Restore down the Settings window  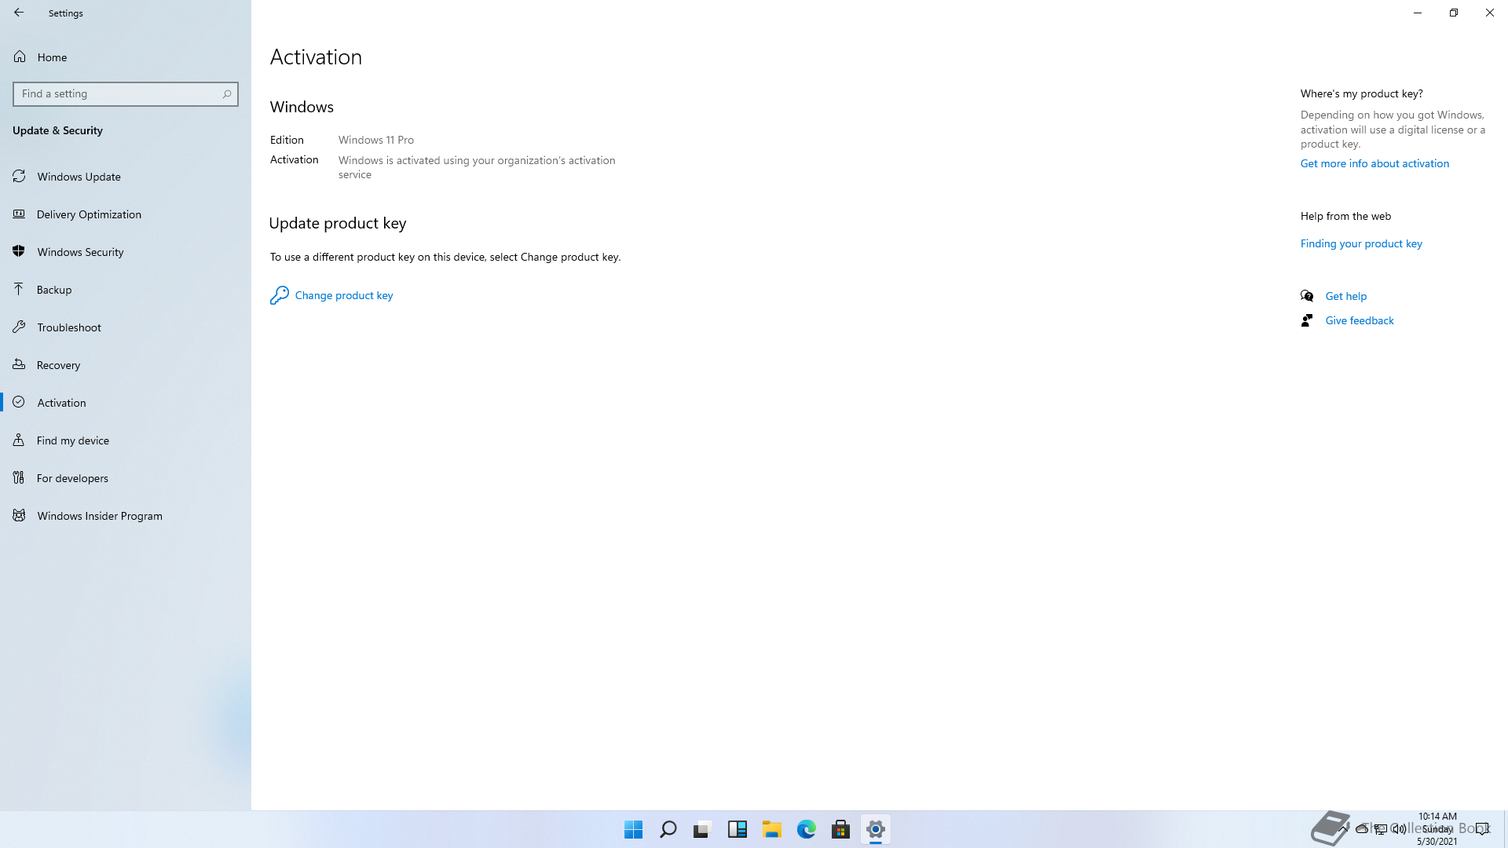click(1454, 13)
